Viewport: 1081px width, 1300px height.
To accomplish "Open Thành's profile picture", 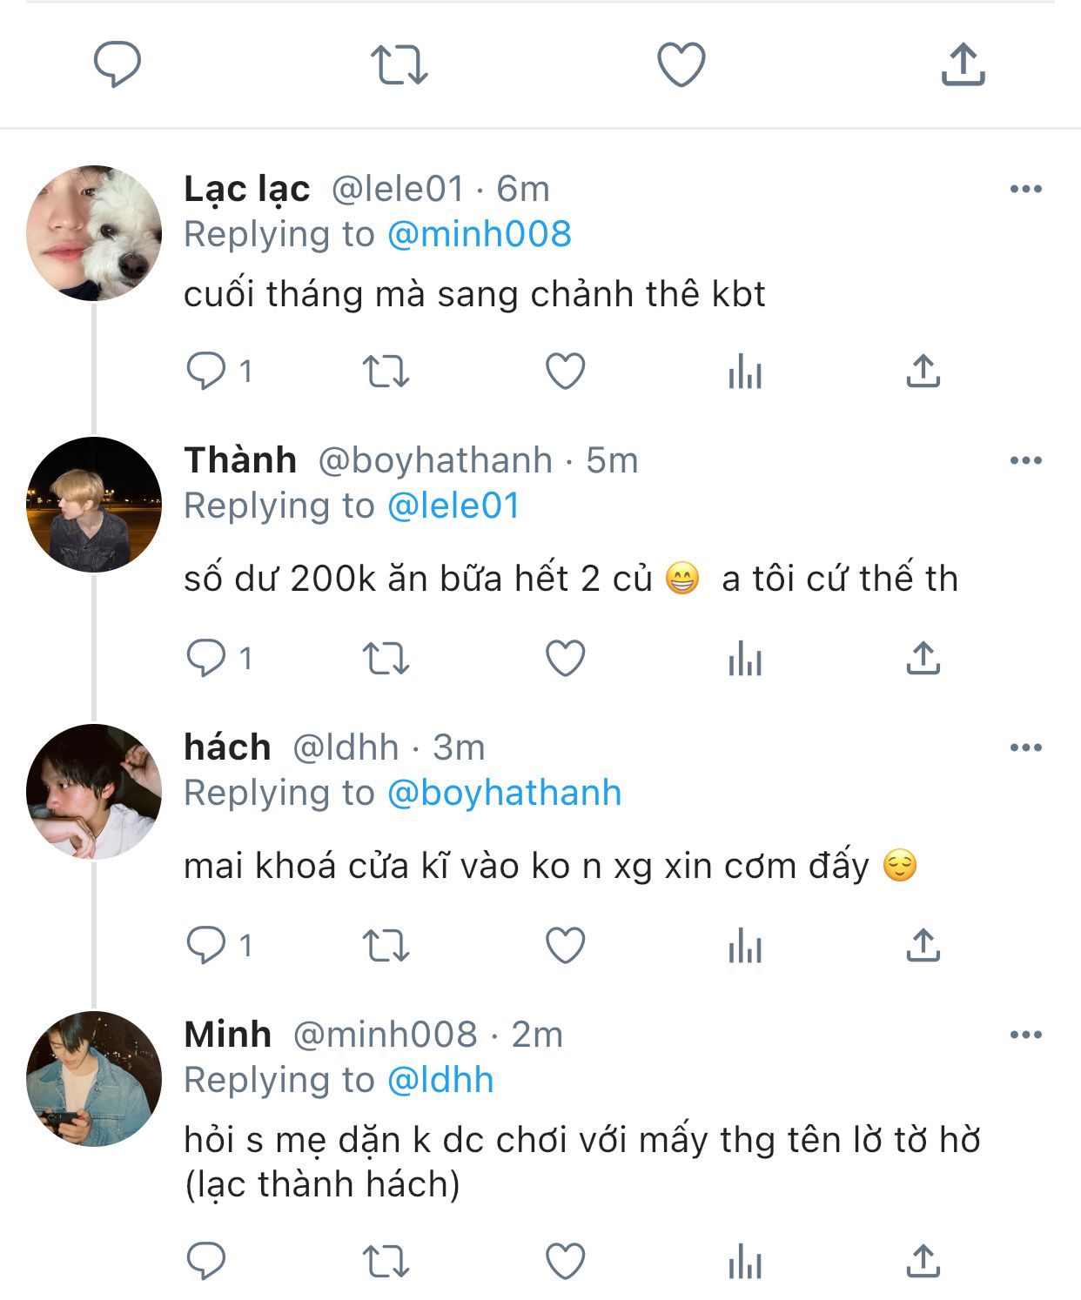I will coord(94,505).
